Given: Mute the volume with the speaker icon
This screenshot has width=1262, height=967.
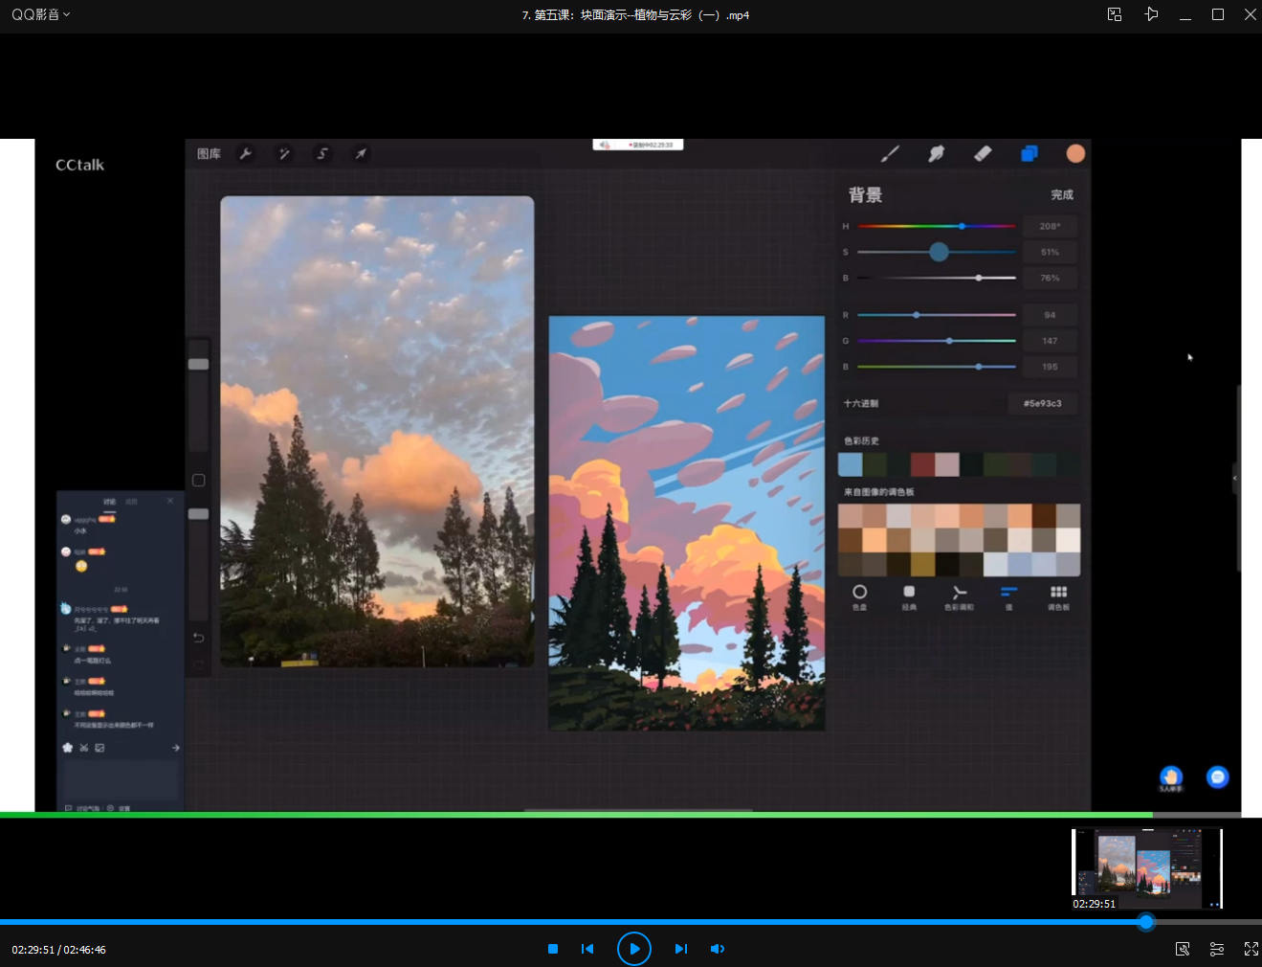Looking at the screenshot, I should 717,949.
